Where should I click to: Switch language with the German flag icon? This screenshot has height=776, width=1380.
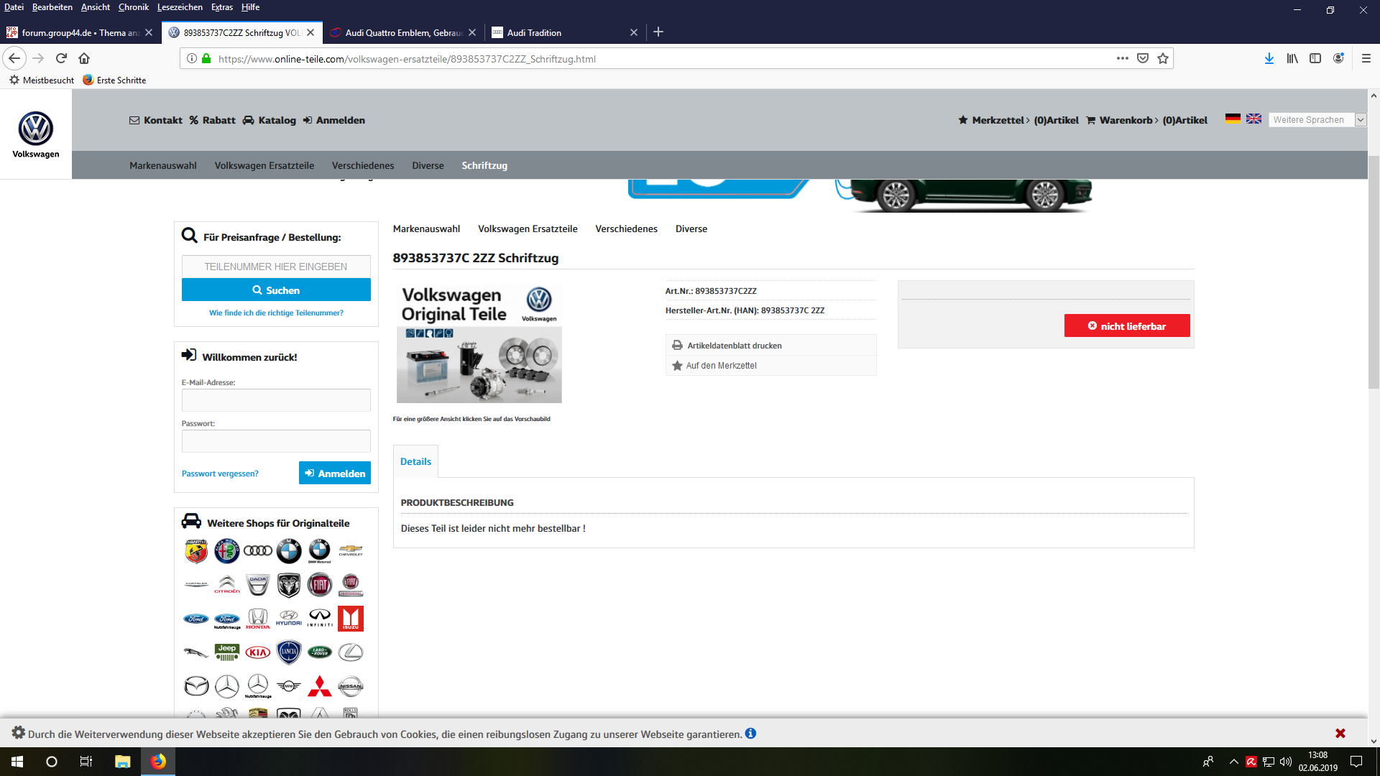(x=1233, y=119)
